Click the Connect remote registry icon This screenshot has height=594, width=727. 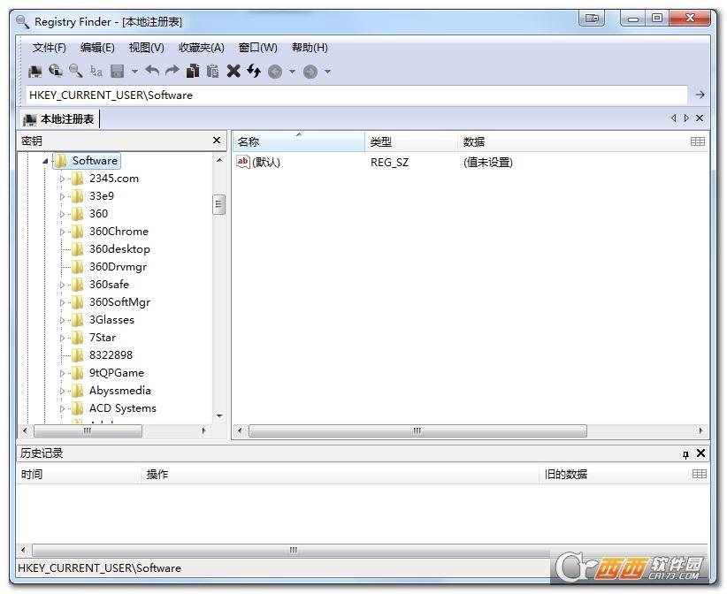point(55,71)
